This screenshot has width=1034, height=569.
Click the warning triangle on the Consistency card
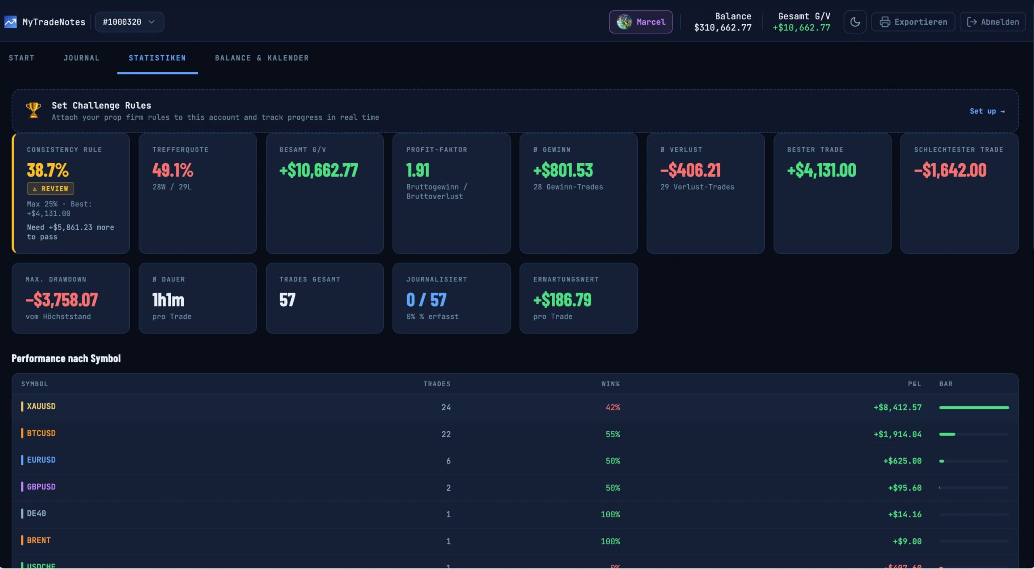coord(36,188)
